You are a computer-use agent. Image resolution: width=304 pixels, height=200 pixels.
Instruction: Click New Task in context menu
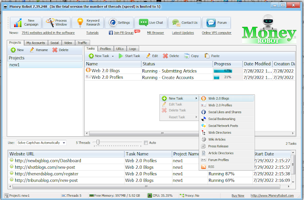coord(180,99)
